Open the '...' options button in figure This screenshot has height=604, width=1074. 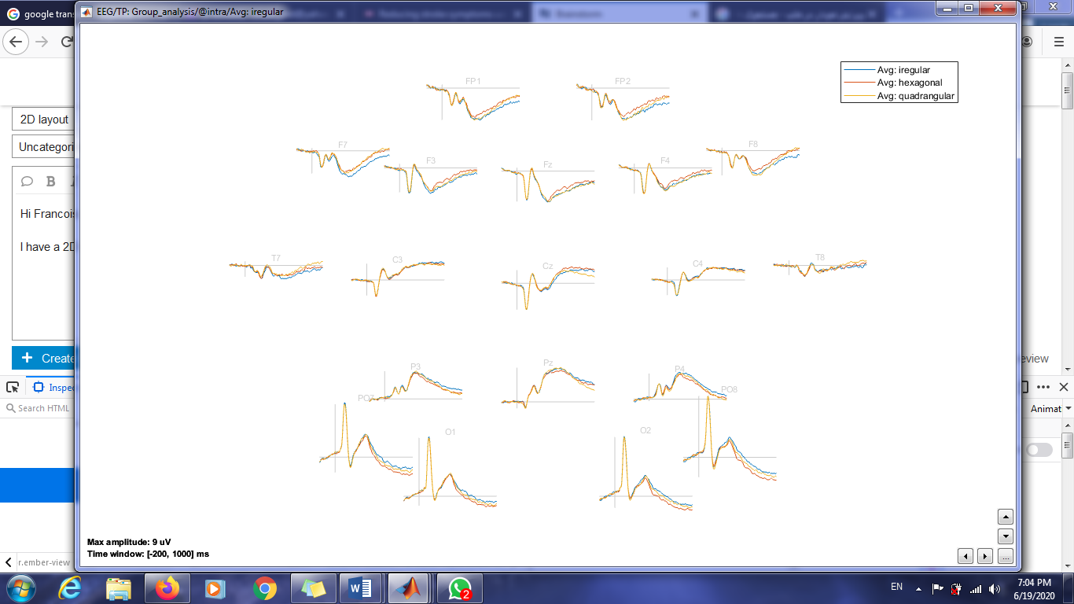[1005, 557]
